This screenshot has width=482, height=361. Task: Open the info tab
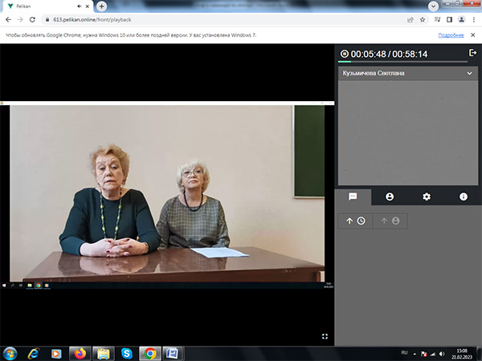(464, 197)
